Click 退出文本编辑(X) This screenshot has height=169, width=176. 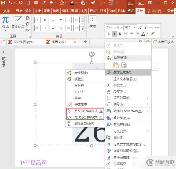[128, 79]
